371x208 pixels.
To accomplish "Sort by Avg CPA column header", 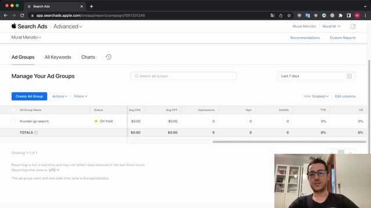I will 134,110.
